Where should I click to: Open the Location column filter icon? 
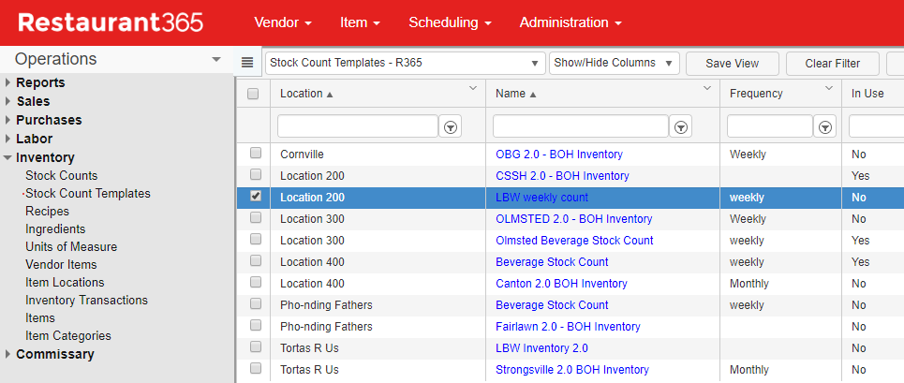click(451, 126)
